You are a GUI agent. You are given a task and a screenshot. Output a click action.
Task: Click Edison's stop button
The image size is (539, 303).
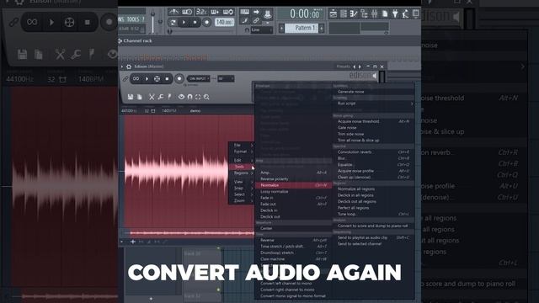[167, 78]
